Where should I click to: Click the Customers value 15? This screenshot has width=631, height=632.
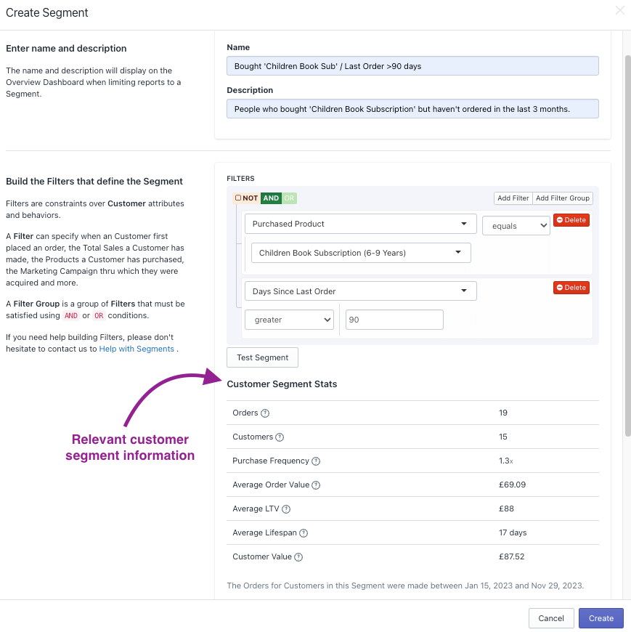coord(503,437)
